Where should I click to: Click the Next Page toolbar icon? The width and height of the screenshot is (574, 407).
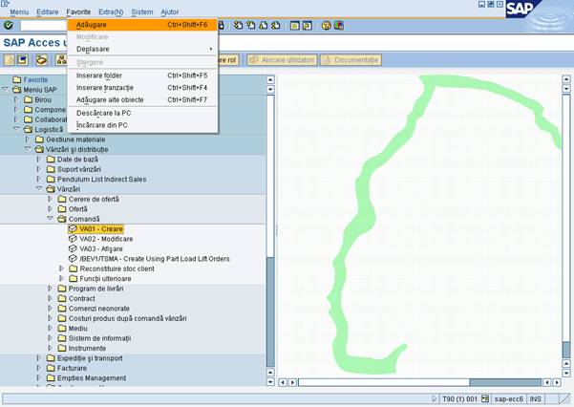pos(264,25)
